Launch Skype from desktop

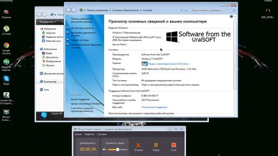point(6,80)
